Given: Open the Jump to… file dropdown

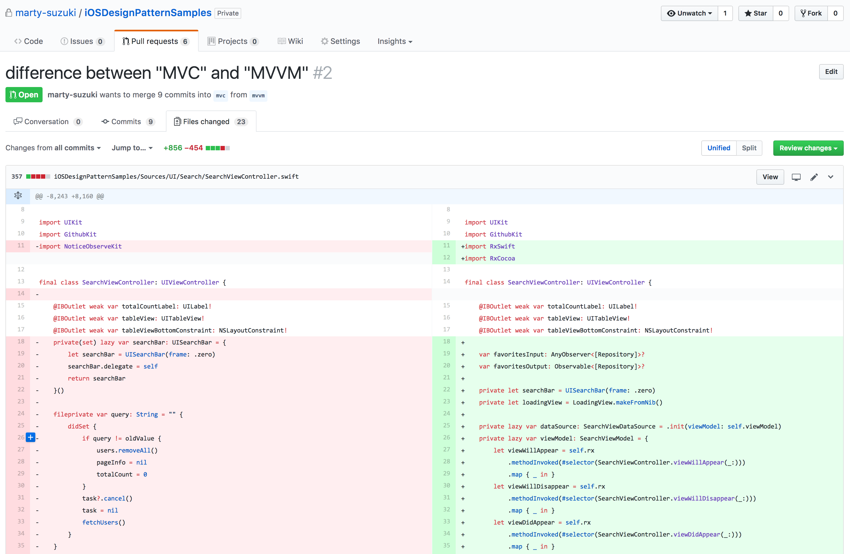Looking at the screenshot, I should click(132, 148).
